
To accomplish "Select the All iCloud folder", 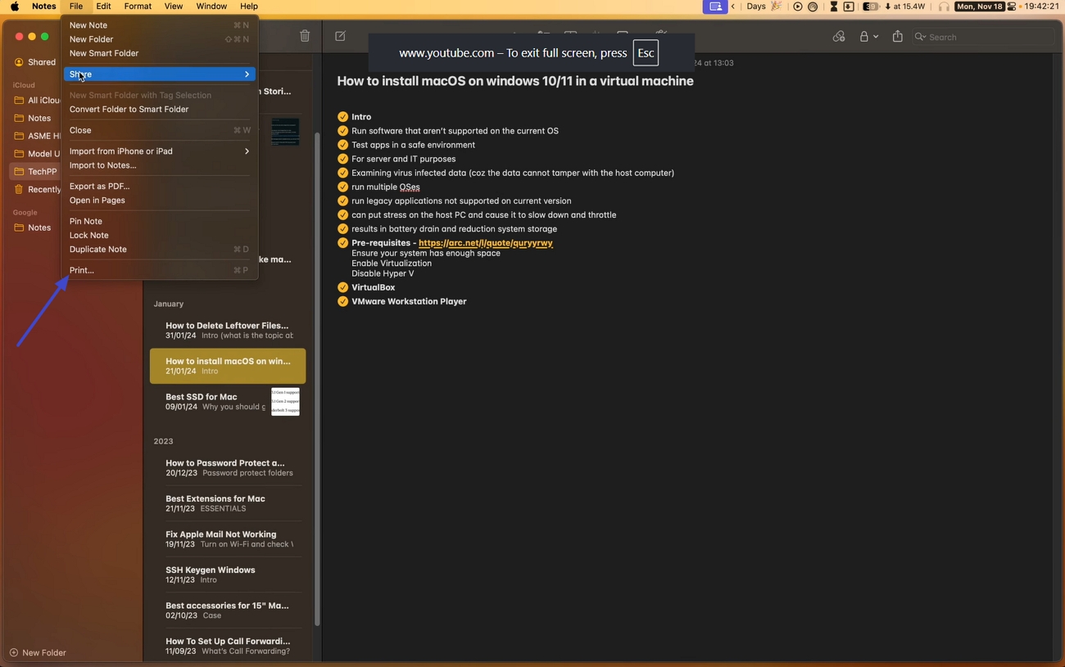I will (37, 101).
